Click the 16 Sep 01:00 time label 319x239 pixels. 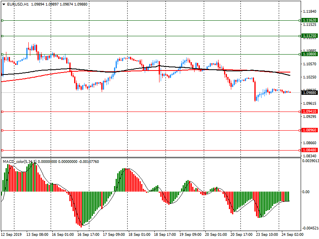(x=63, y=235)
